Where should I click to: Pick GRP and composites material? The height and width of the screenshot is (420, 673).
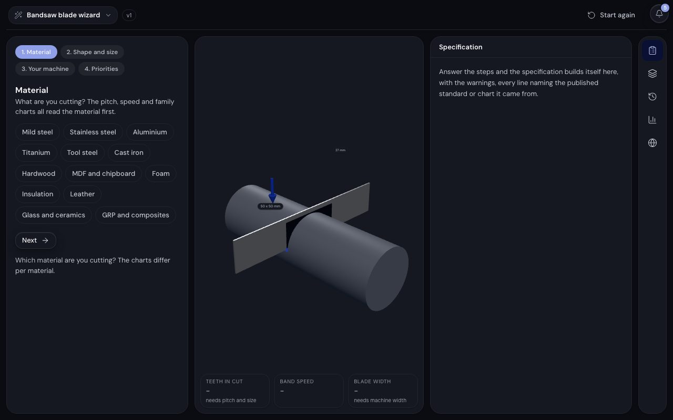click(x=136, y=215)
